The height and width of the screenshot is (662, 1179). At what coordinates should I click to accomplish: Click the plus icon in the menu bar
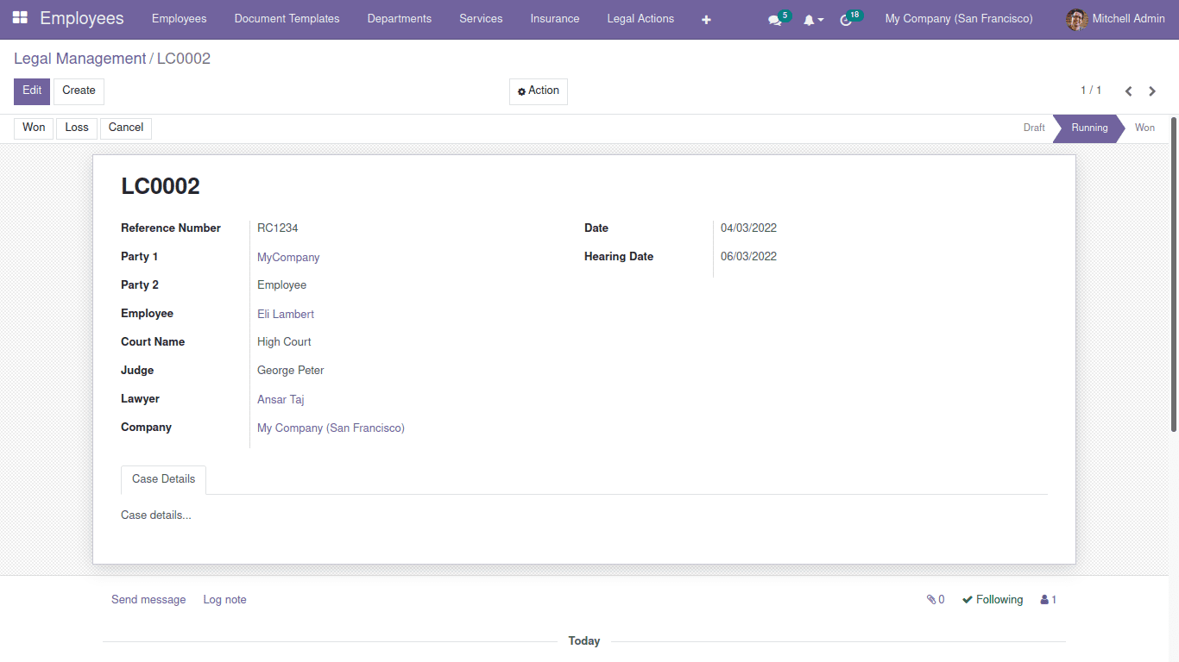tap(706, 19)
